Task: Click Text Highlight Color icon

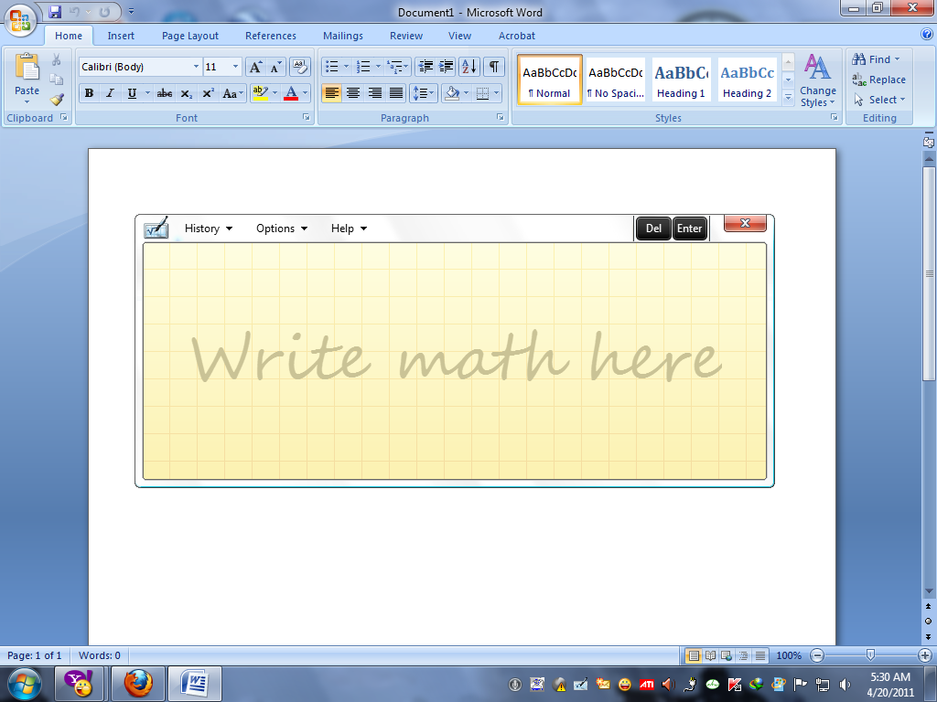Action: pos(261,93)
